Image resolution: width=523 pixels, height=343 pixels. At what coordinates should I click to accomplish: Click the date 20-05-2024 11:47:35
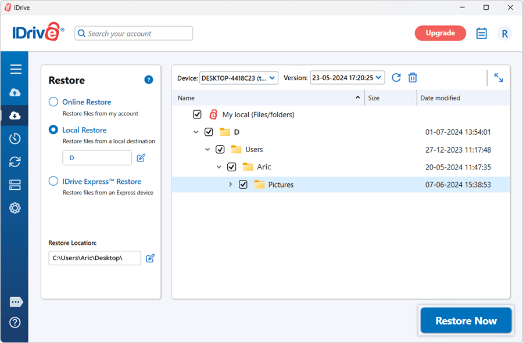click(x=458, y=167)
